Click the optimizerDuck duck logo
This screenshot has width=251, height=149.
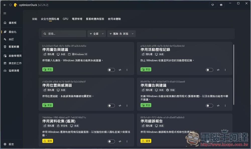(16, 5)
